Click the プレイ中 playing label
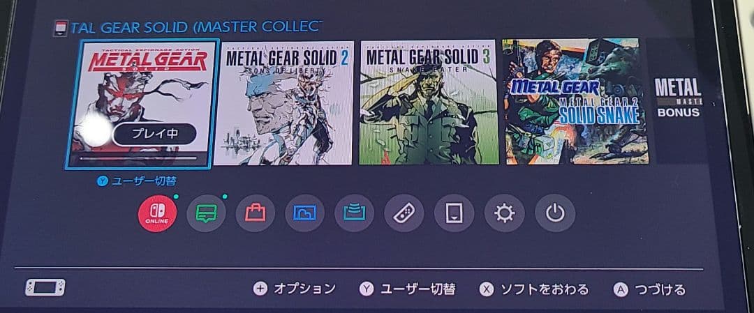Viewport: 754px width, 313px height. click(154, 135)
